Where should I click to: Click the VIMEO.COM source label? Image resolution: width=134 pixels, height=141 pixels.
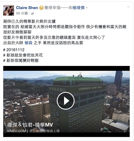point(16,131)
